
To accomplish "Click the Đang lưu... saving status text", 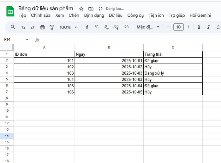I will pos(115,9).
